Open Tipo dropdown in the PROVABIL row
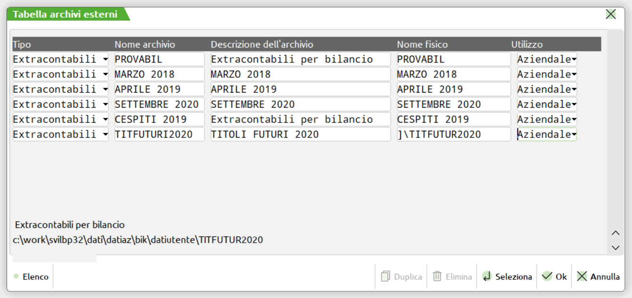Image resolution: width=632 pixels, height=298 pixels. 105,60
